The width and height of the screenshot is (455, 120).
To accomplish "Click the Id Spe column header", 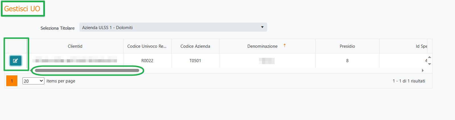I will [421, 46].
